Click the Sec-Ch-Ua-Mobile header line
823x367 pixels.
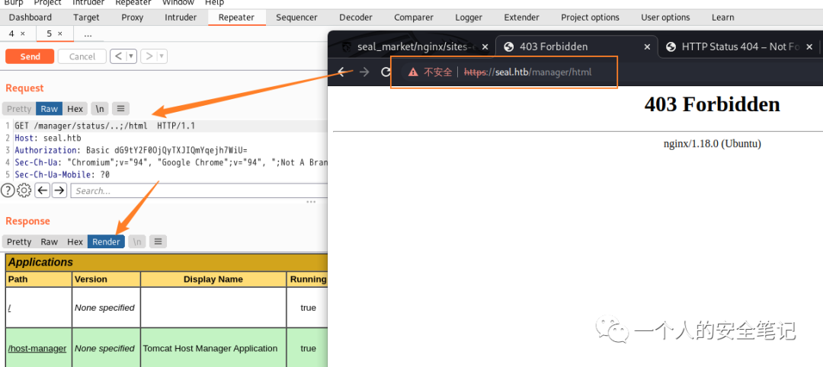(x=62, y=174)
